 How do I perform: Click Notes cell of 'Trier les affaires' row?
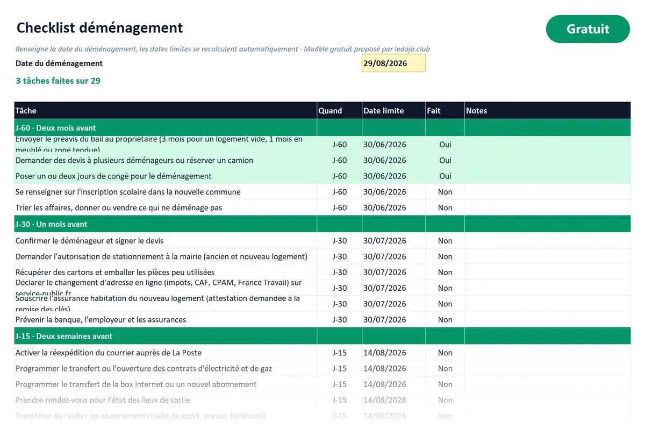click(x=548, y=207)
